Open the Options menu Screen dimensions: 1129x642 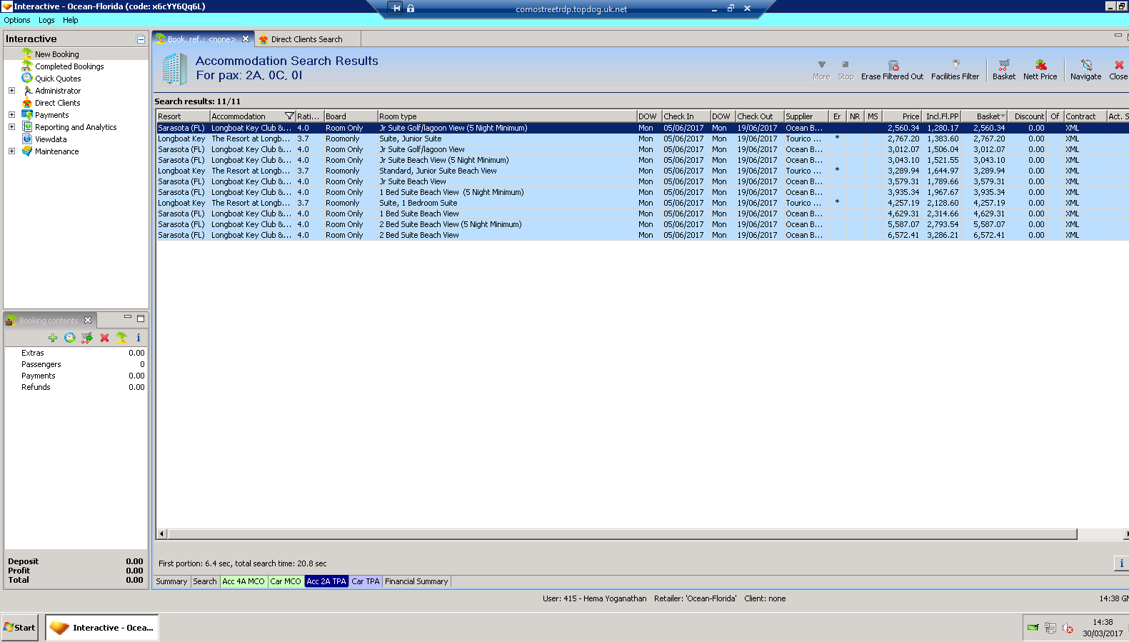coord(17,20)
